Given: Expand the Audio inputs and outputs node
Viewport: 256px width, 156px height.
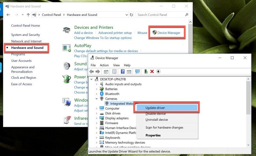Looking at the screenshot, I should click(x=96, y=84).
